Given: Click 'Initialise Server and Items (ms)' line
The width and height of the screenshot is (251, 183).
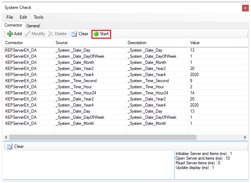Looking at the screenshot, I should pyautogui.click(x=204, y=154).
